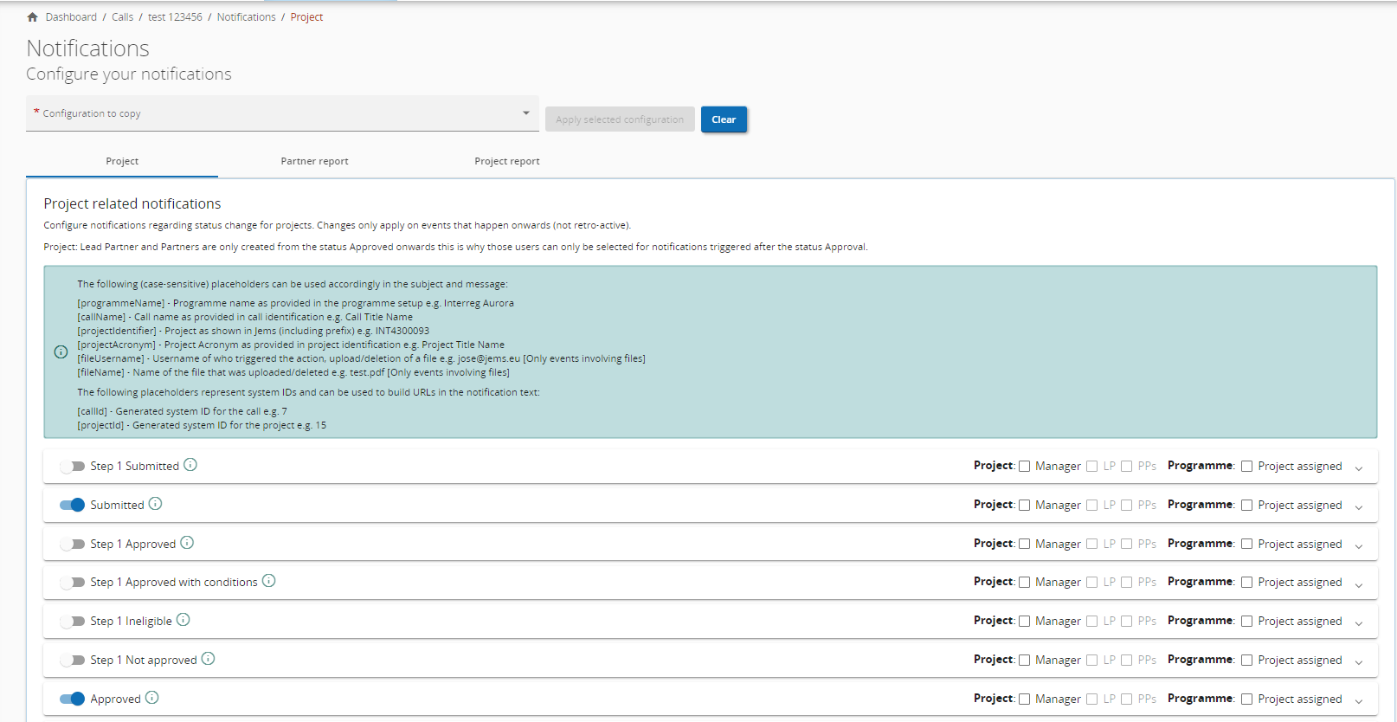This screenshot has width=1397, height=722.
Task: Go to test 123456 breadcrumb link
Action: [x=175, y=17]
